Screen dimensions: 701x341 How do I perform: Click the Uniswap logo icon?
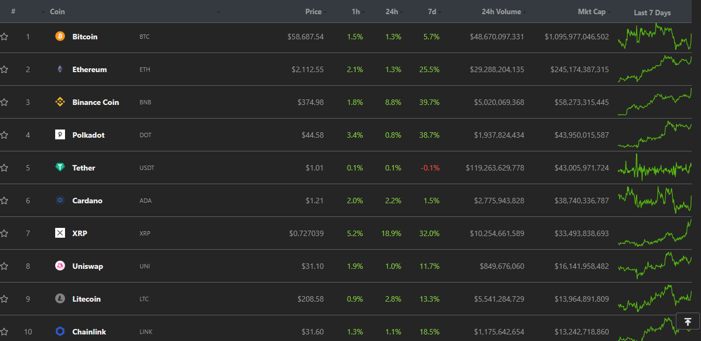point(60,266)
